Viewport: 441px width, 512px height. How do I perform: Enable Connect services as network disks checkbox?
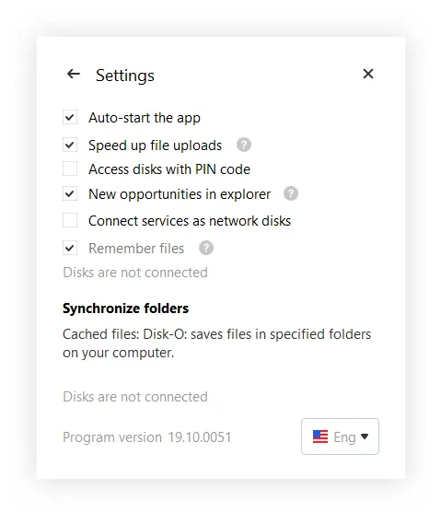[70, 220]
